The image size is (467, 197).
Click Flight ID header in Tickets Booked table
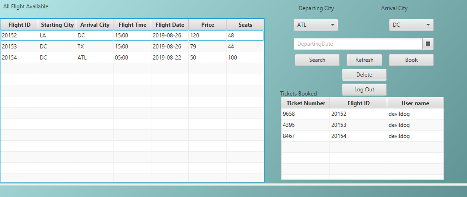pos(358,103)
